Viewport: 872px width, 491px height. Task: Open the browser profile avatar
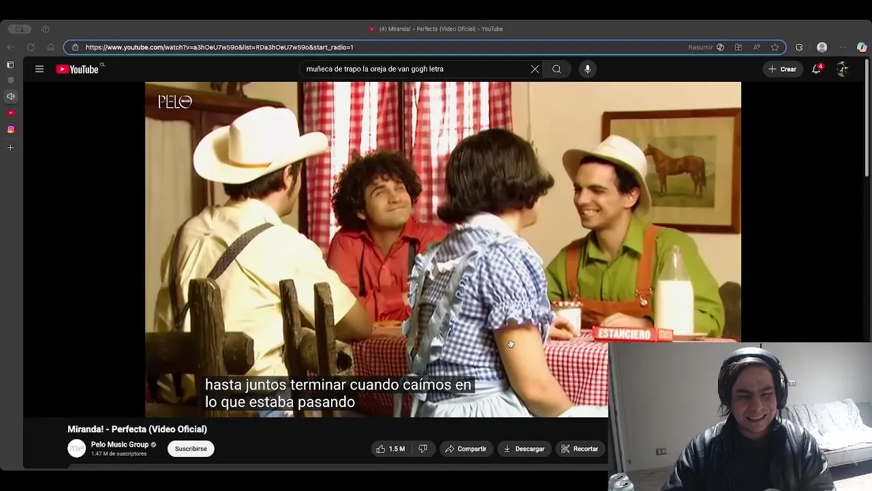(822, 47)
